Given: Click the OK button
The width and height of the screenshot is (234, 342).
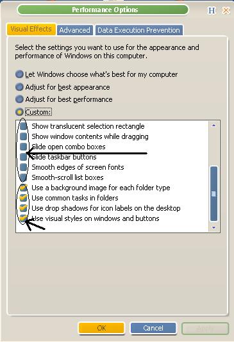Looking at the screenshot, I should (101, 328).
